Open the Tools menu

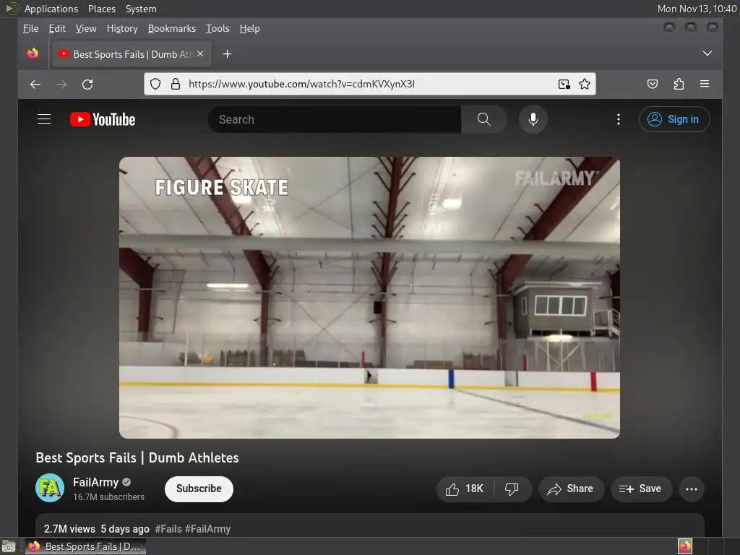click(x=218, y=28)
